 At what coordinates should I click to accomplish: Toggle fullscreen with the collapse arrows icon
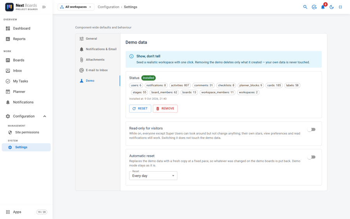340,7
